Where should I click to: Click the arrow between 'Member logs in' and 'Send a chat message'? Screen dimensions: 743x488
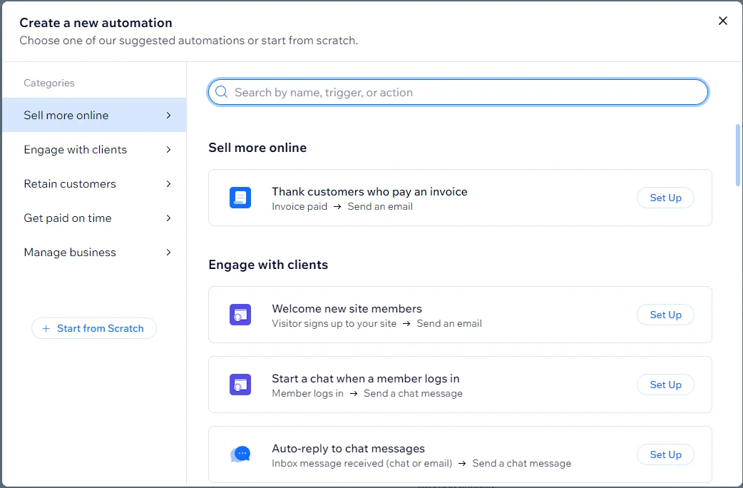click(x=356, y=393)
